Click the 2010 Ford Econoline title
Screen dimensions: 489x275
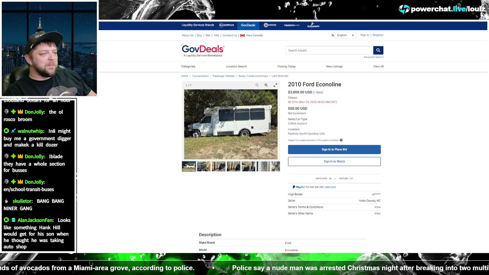tap(314, 84)
